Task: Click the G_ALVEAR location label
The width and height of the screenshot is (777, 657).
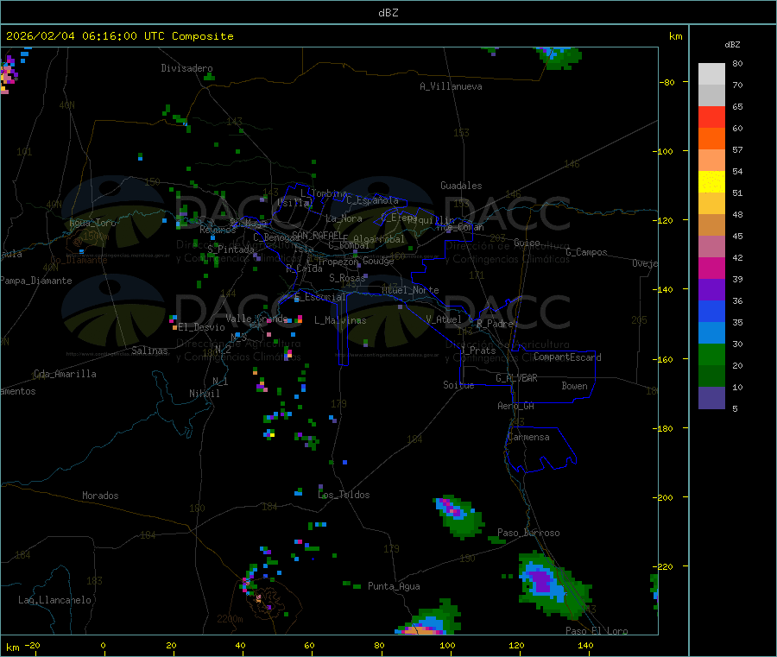Action: (x=516, y=378)
